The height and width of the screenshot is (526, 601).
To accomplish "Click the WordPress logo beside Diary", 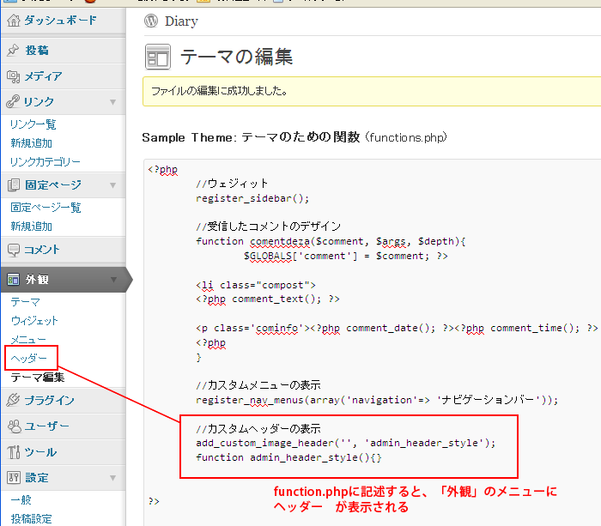I will 151,21.
